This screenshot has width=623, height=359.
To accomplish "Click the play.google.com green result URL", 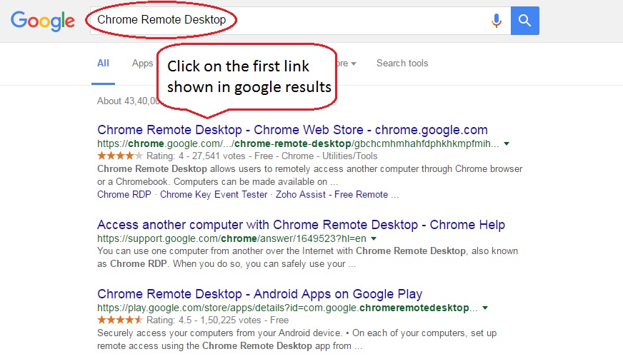I will coord(287,308).
